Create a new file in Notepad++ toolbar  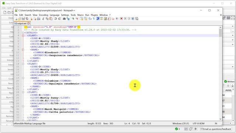[x=16, y=18]
